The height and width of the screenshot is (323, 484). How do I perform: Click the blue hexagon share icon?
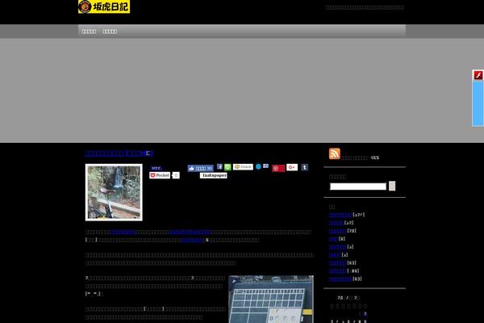tap(258, 166)
